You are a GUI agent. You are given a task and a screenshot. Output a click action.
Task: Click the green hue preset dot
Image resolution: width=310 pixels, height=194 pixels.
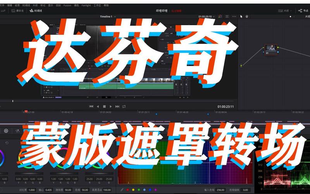pos(139,190)
